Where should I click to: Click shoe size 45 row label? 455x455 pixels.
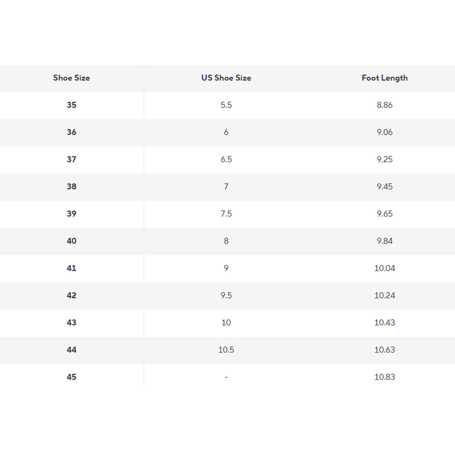[x=72, y=377]
